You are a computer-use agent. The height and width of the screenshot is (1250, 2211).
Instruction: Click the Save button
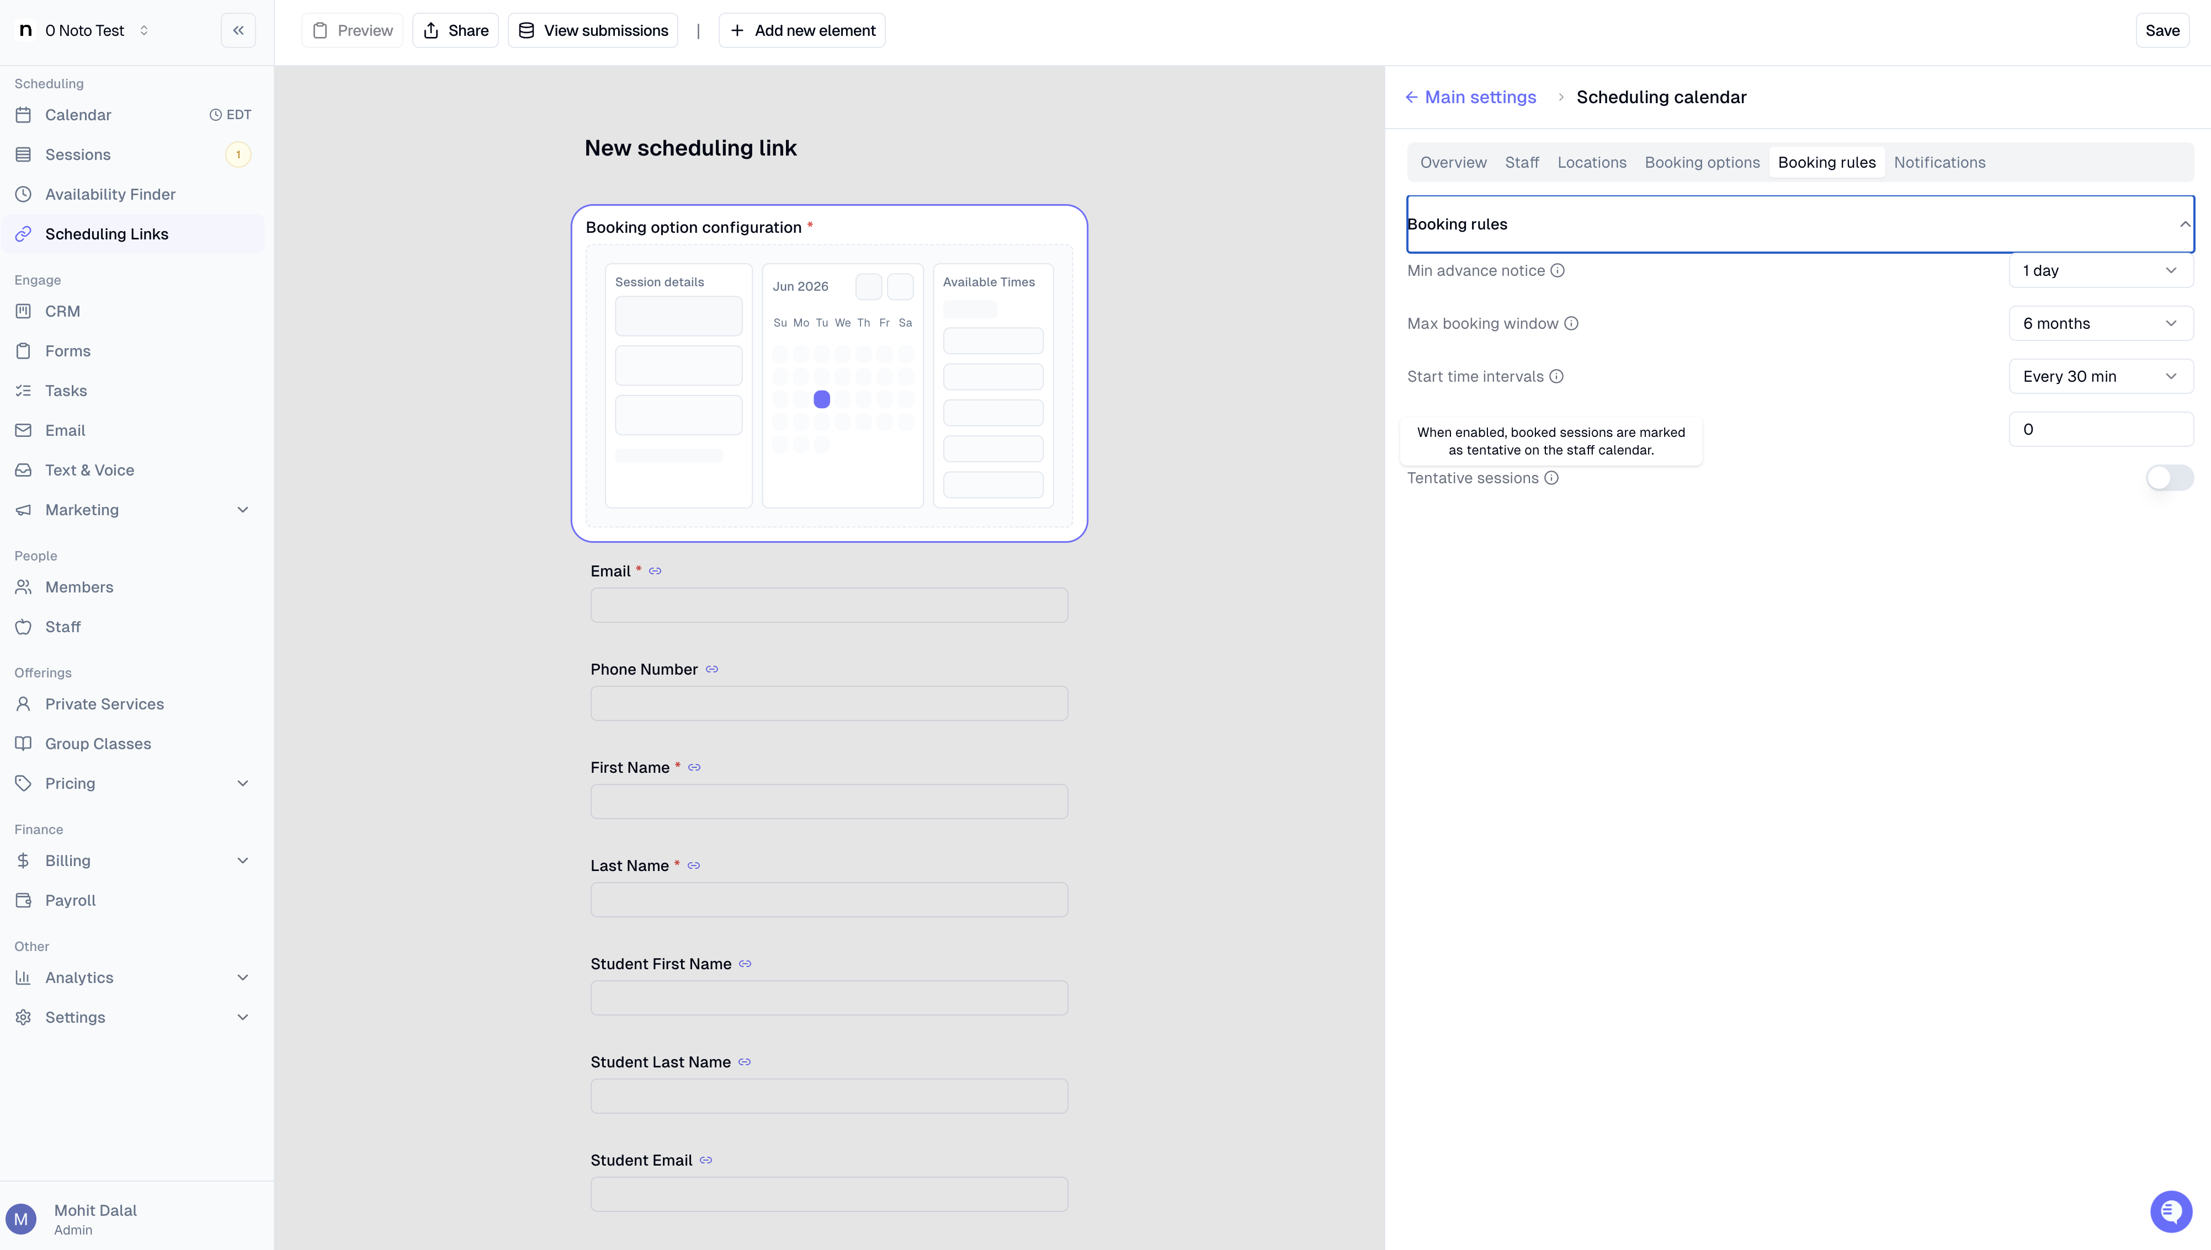[2162, 31]
